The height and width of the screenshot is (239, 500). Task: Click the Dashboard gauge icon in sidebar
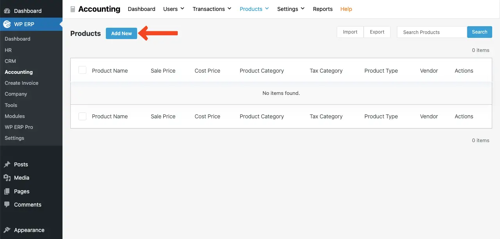7,11
